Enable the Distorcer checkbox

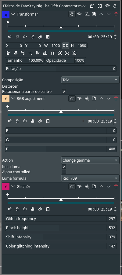(64, 86)
